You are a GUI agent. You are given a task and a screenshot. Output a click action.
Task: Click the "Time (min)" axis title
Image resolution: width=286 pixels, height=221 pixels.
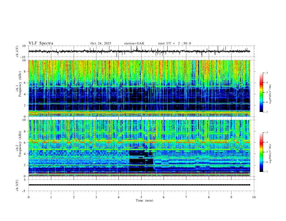tap(144, 200)
